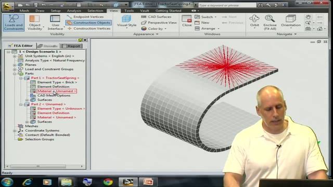The width and height of the screenshot is (333, 187).
Task: Expand the Planes node
Action: (15, 65)
